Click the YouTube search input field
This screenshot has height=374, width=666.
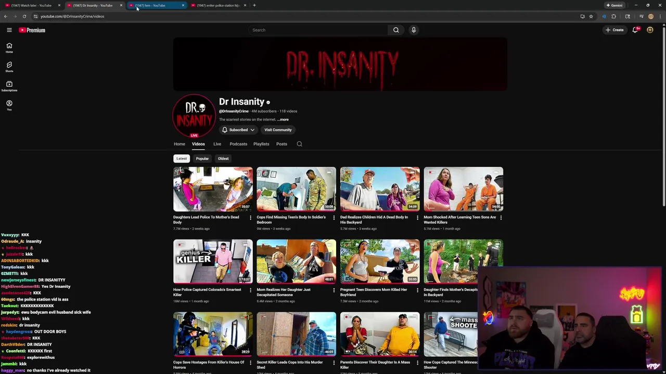(x=318, y=30)
